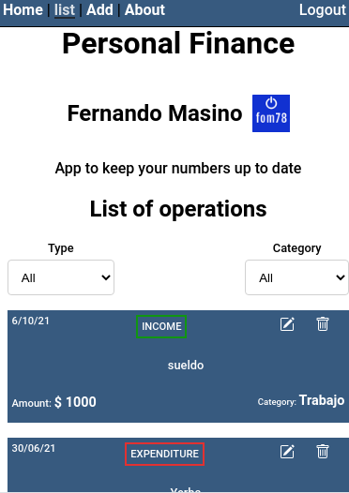This screenshot has height=493, width=349.
Task: Click the Personal Finance heading
Action: point(178,43)
